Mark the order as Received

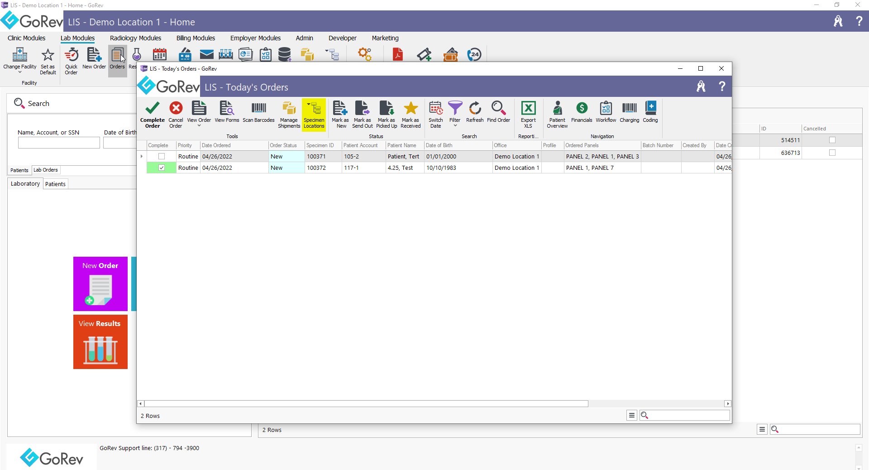tap(411, 115)
